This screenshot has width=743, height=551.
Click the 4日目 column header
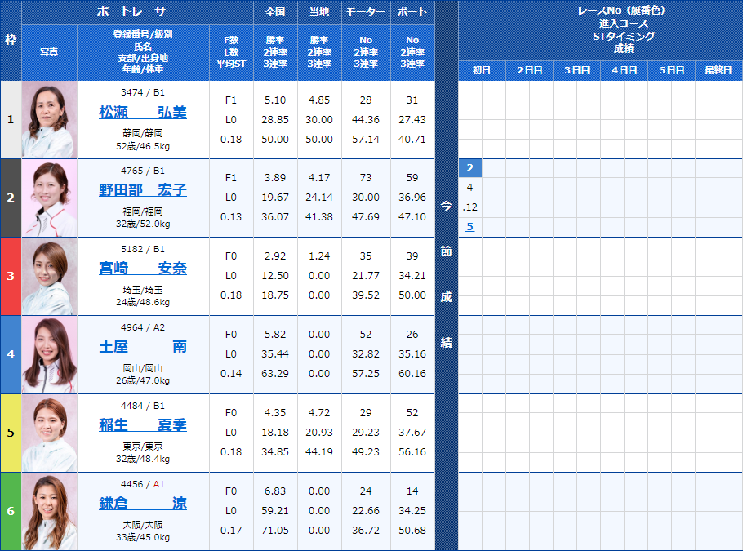tap(624, 70)
